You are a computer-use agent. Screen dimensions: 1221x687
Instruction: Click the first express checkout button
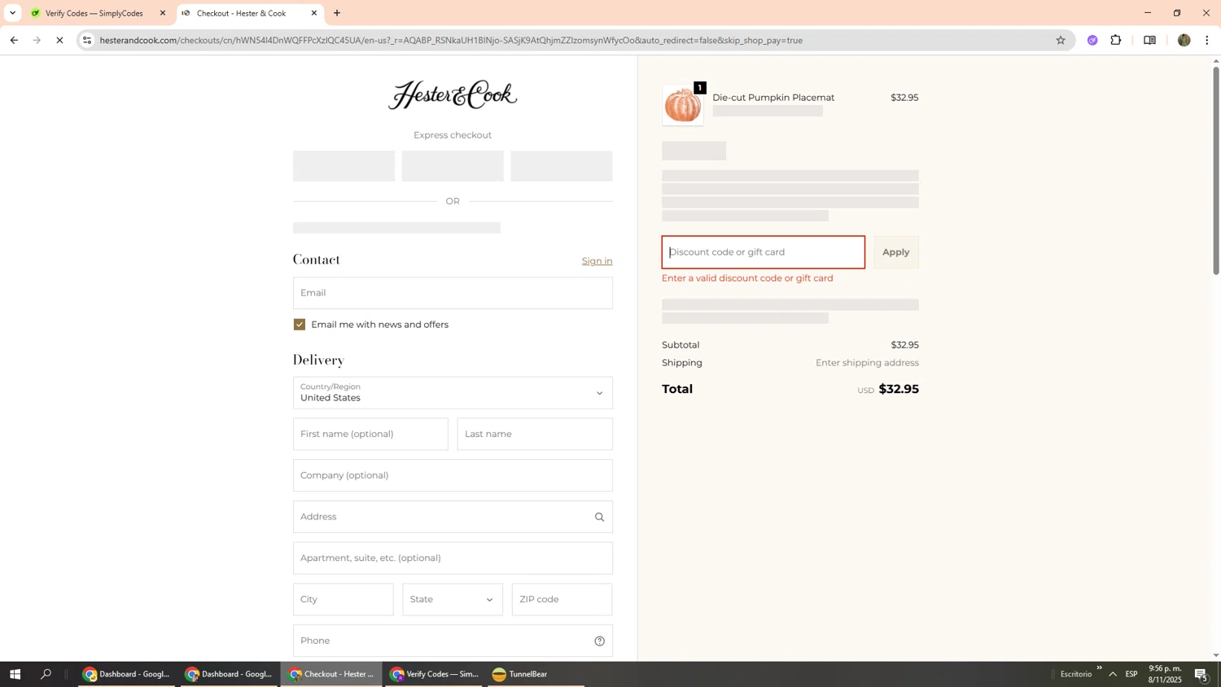coord(344,166)
